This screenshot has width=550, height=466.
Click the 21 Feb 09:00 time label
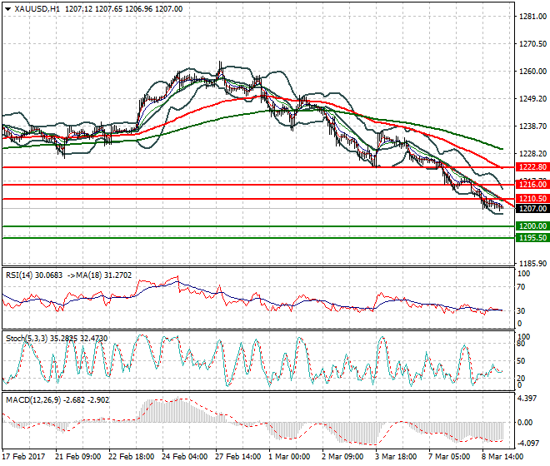tap(77, 457)
